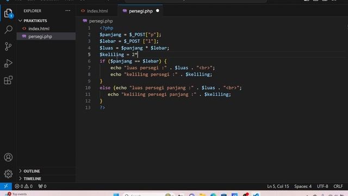This screenshot has width=348, height=196.
Task: Click the $lebar = $_POST ["l"] line
Action: pyautogui.click(x=129, y=41)
